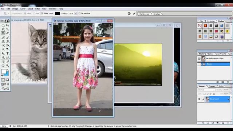This screenshot has height=131, width=233.
Task: Hide the Background layer eye icon
Action: 199,99
